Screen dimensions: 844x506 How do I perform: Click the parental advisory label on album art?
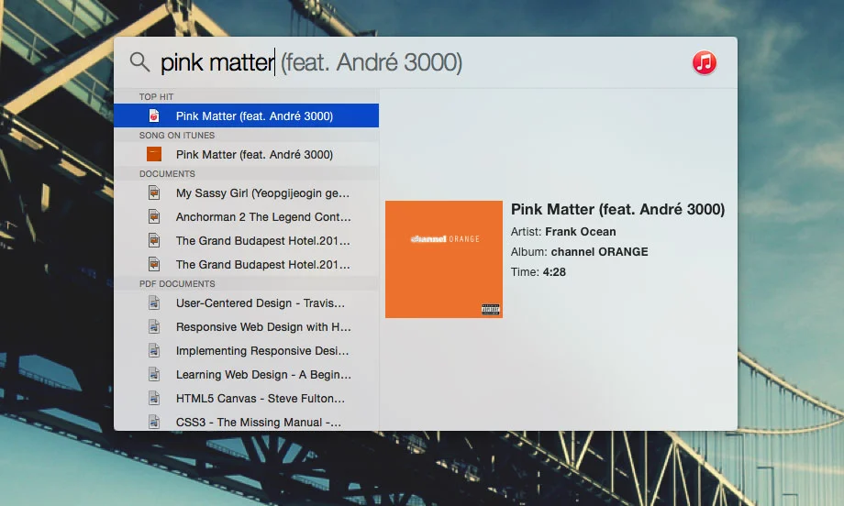[x=491, y=309]
